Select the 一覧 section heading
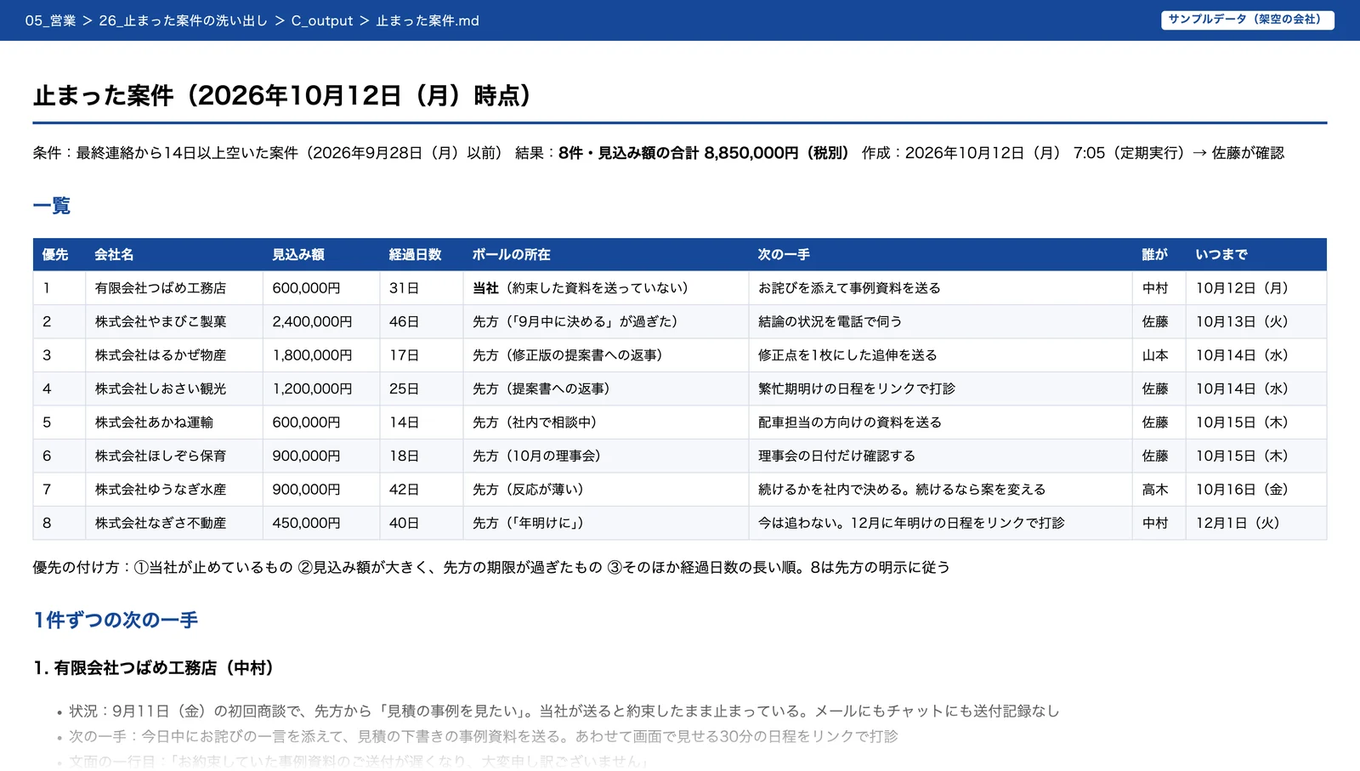The height and width of the screenshot is (771, 1360). tap(52, 206)
